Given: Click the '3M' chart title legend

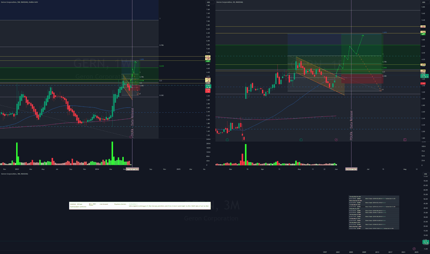Looking at the screenshot, I should 15,174.
